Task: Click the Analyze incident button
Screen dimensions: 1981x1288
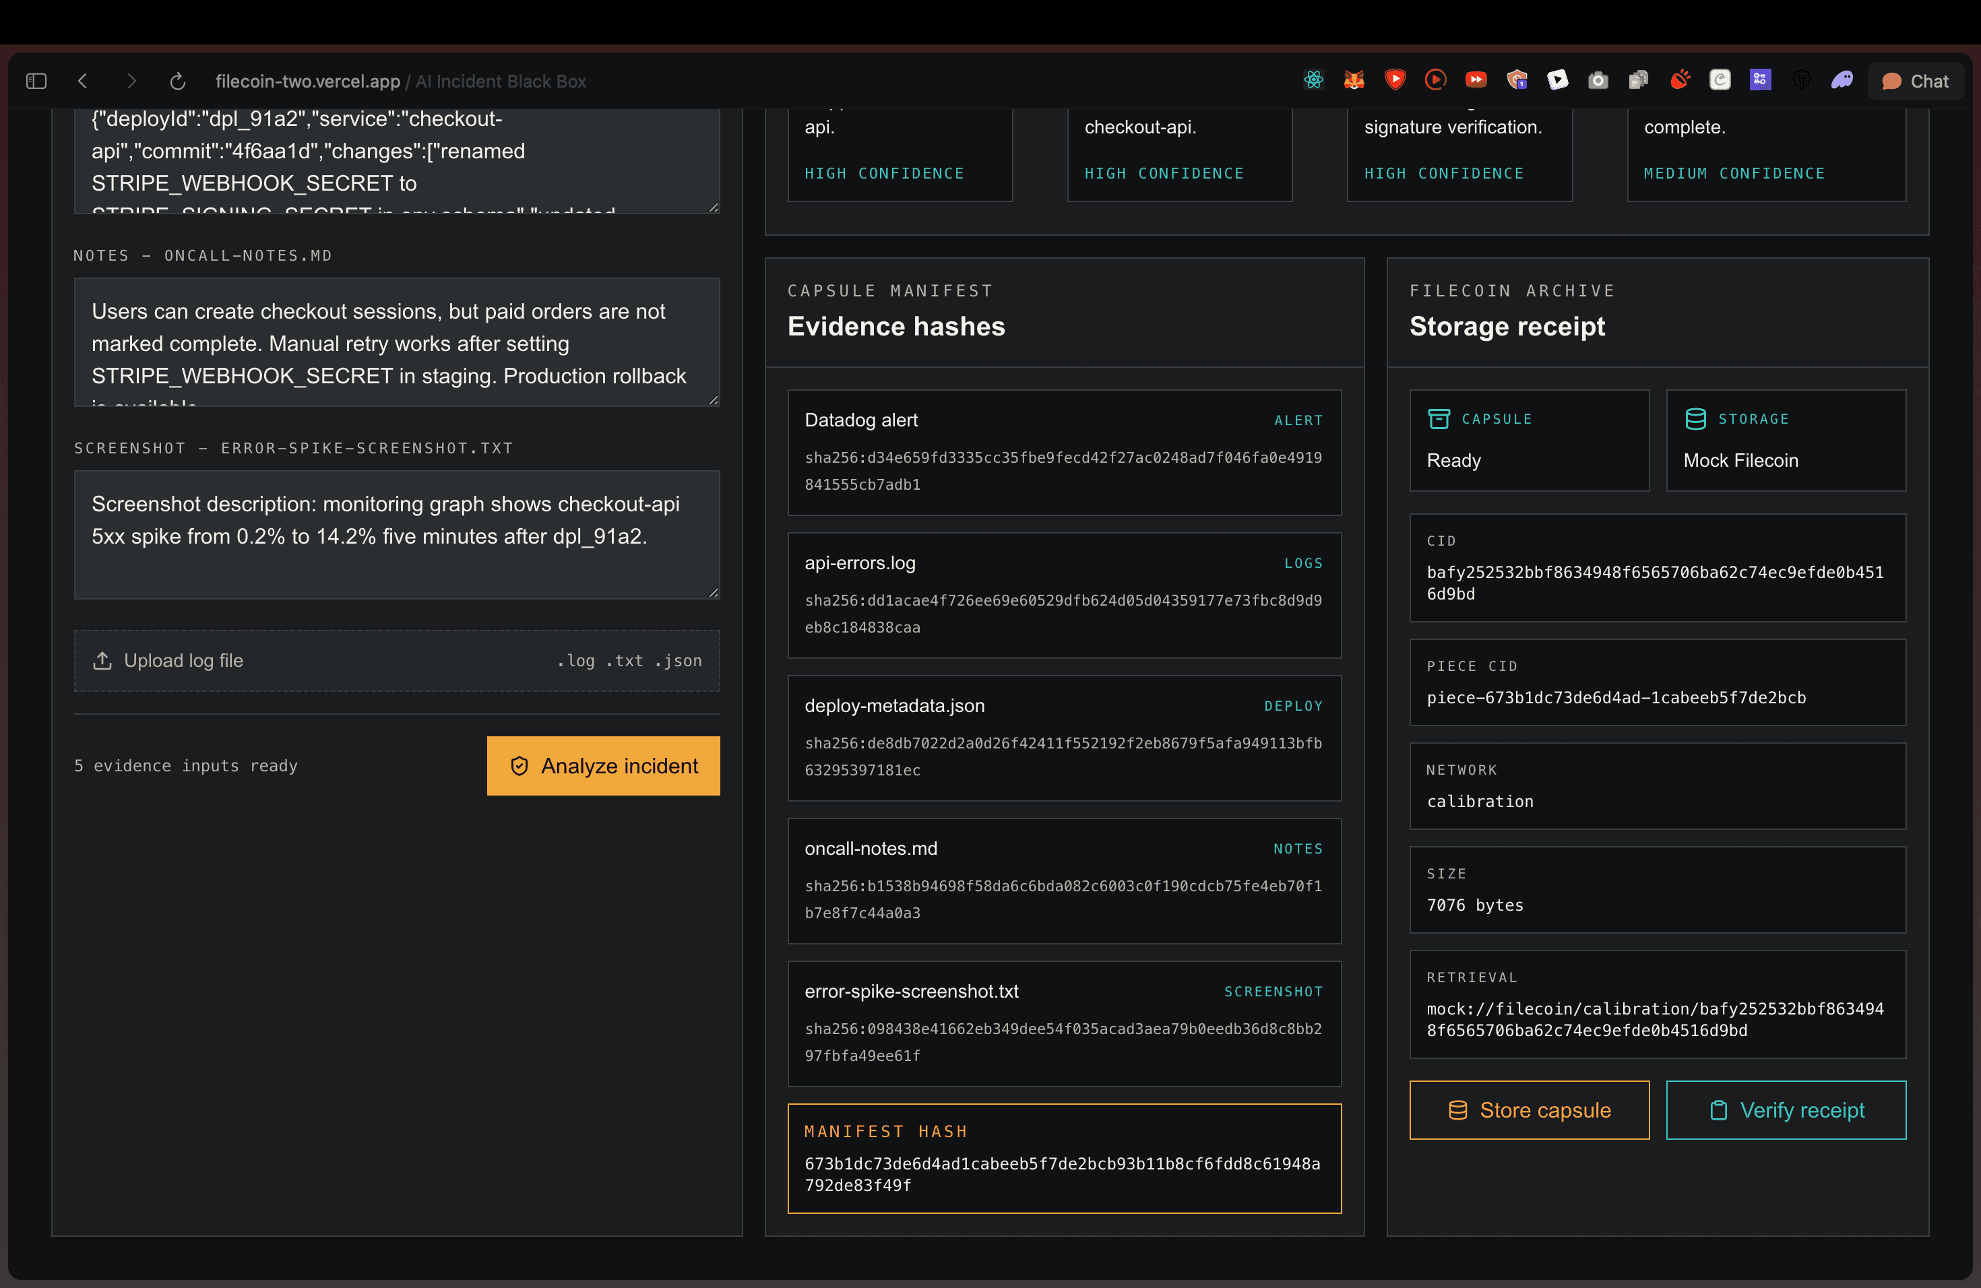Action: 604,765
